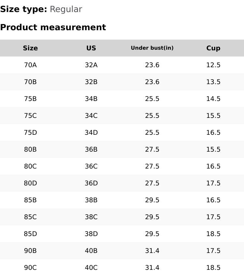Click the 12.5 cup value for 70A
244x276 pixels.
click(x=213, y=65)
